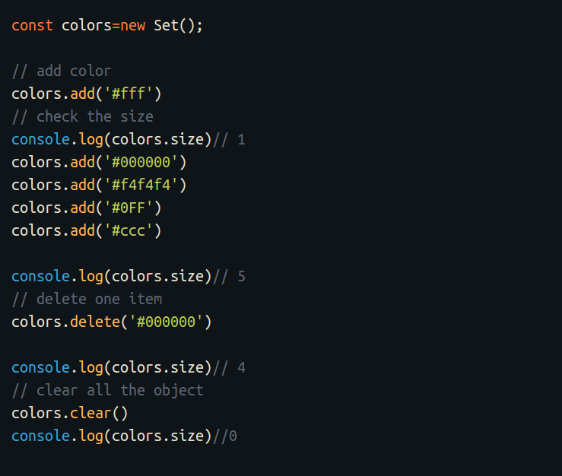The height and width of the screenshot is (476, 562).
Task: Click the 'const' keyword on the first line
Action: click(32, 25)
